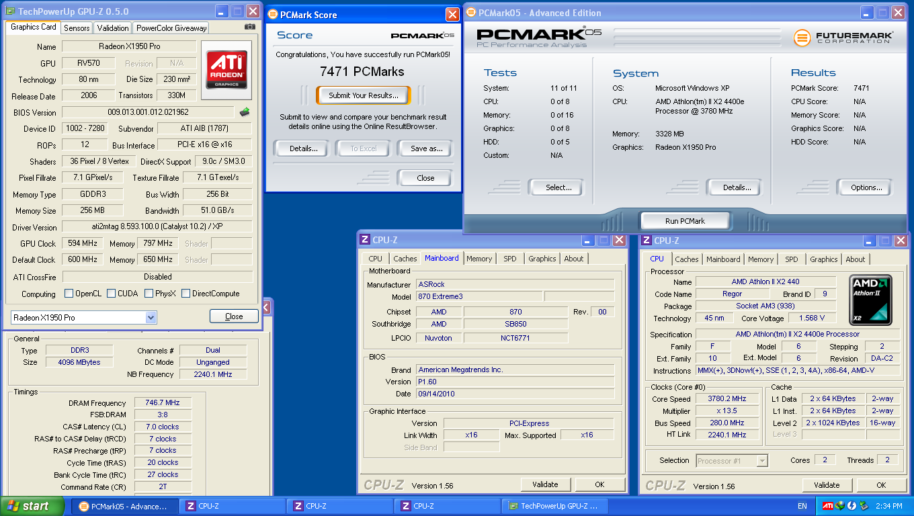Click the ATI tray icon in the system tray
The width and height of the screenshot is (914, 516).
(x=827, y=506)
